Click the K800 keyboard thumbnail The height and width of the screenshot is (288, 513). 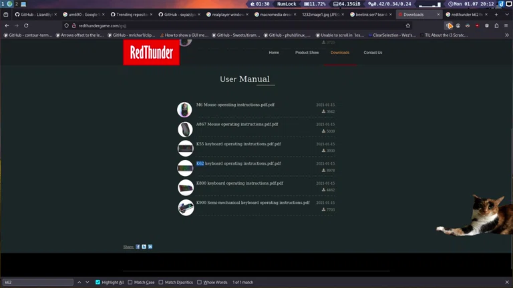click(x=186, y=188)
